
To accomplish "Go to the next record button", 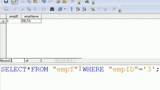I will pos(65,60).
